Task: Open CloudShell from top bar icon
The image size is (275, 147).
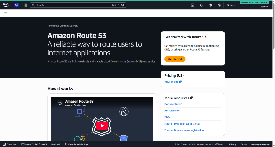Action: pos(193,5)
